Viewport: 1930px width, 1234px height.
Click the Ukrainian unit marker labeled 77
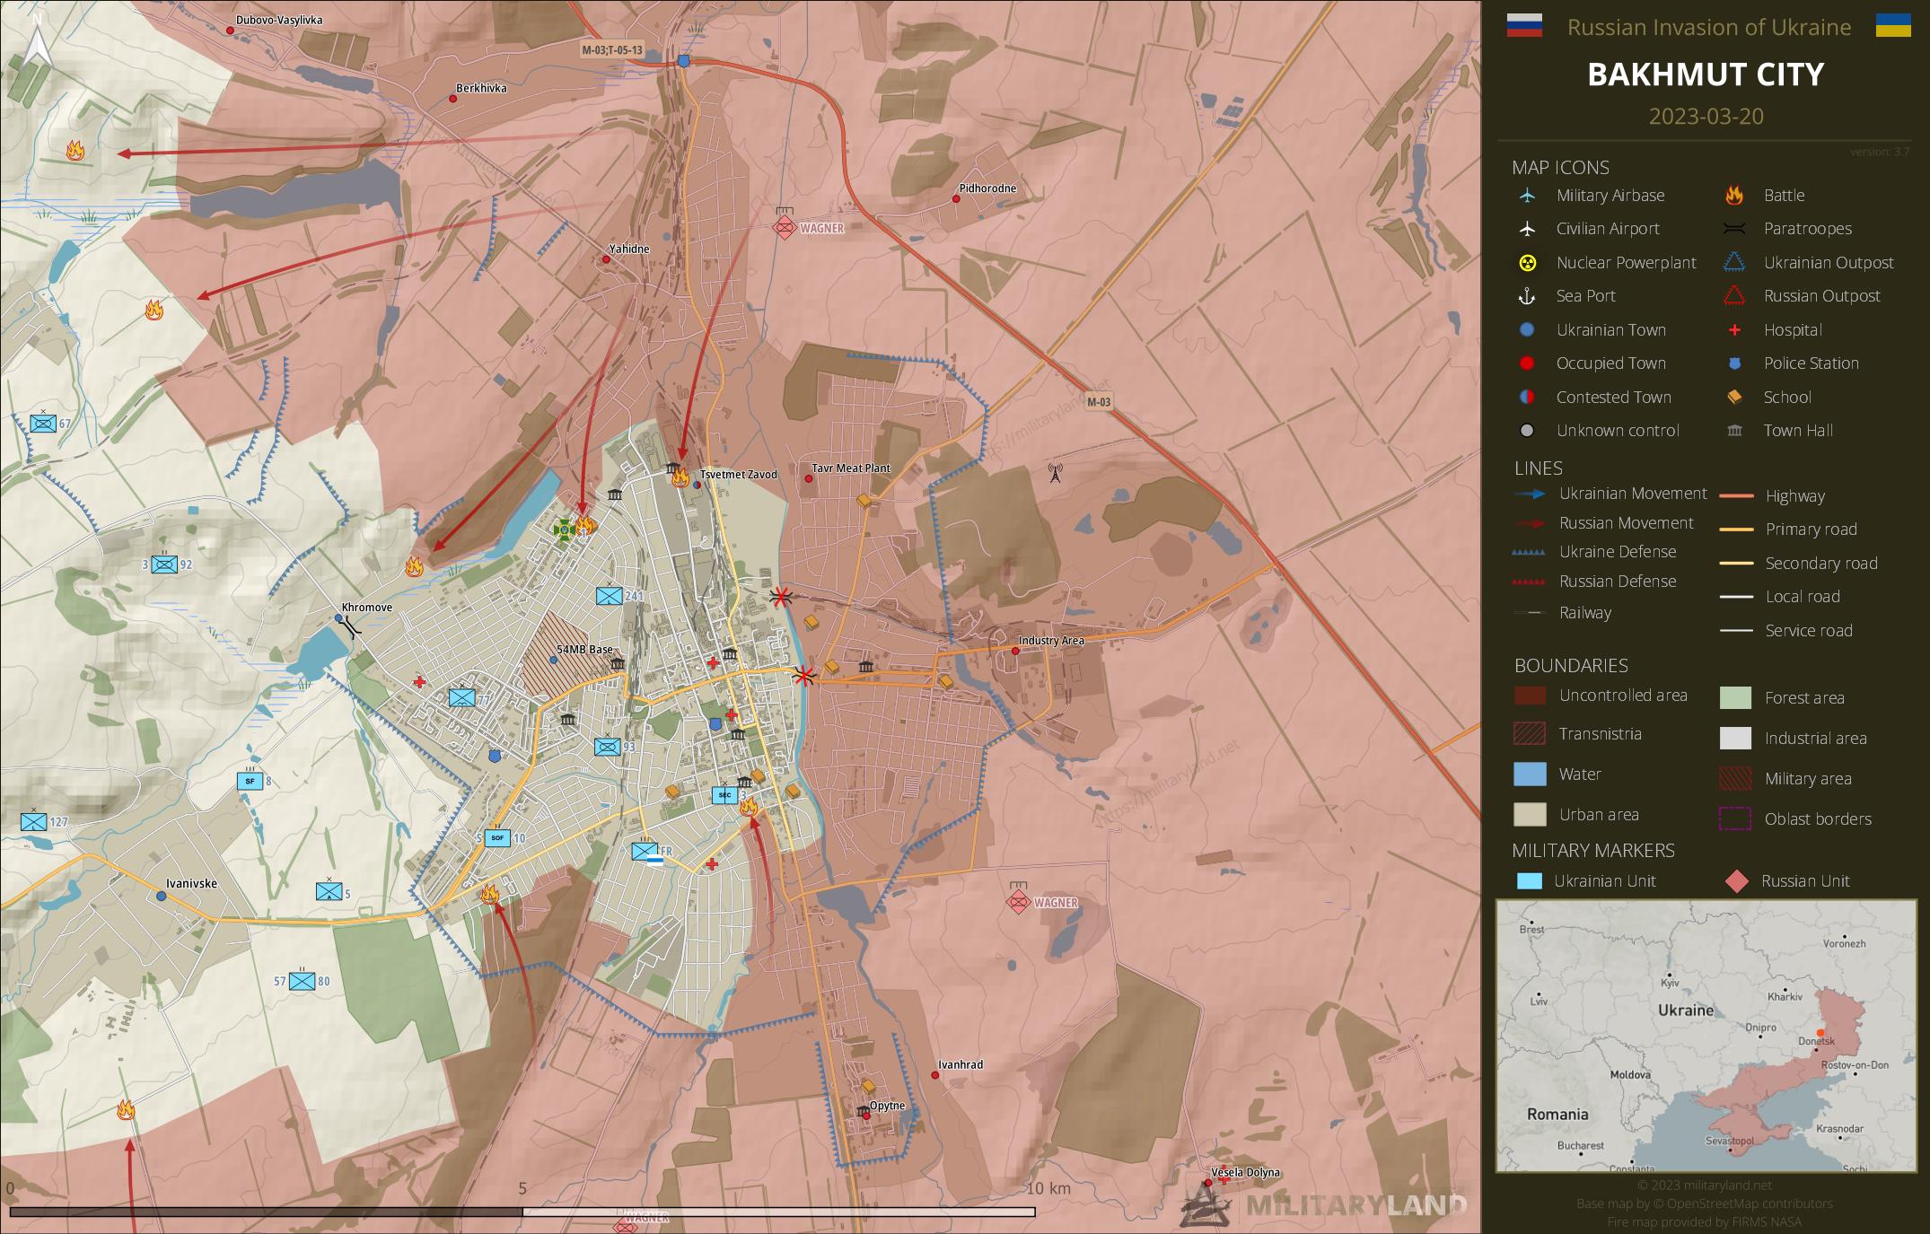click(x=461, y=698)
